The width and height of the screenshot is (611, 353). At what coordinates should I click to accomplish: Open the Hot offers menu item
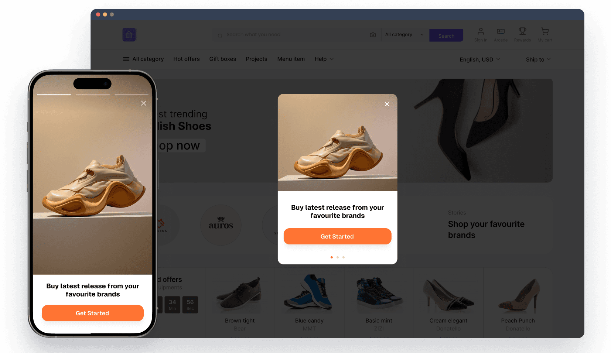tap(187, 59)
